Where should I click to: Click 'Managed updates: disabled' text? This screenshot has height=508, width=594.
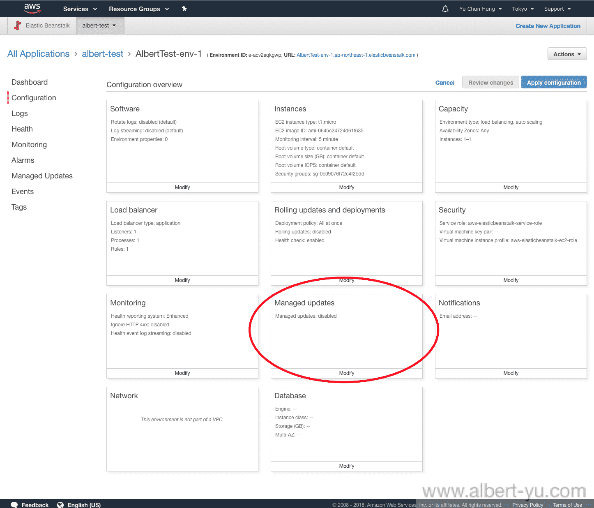pos(306,316)
